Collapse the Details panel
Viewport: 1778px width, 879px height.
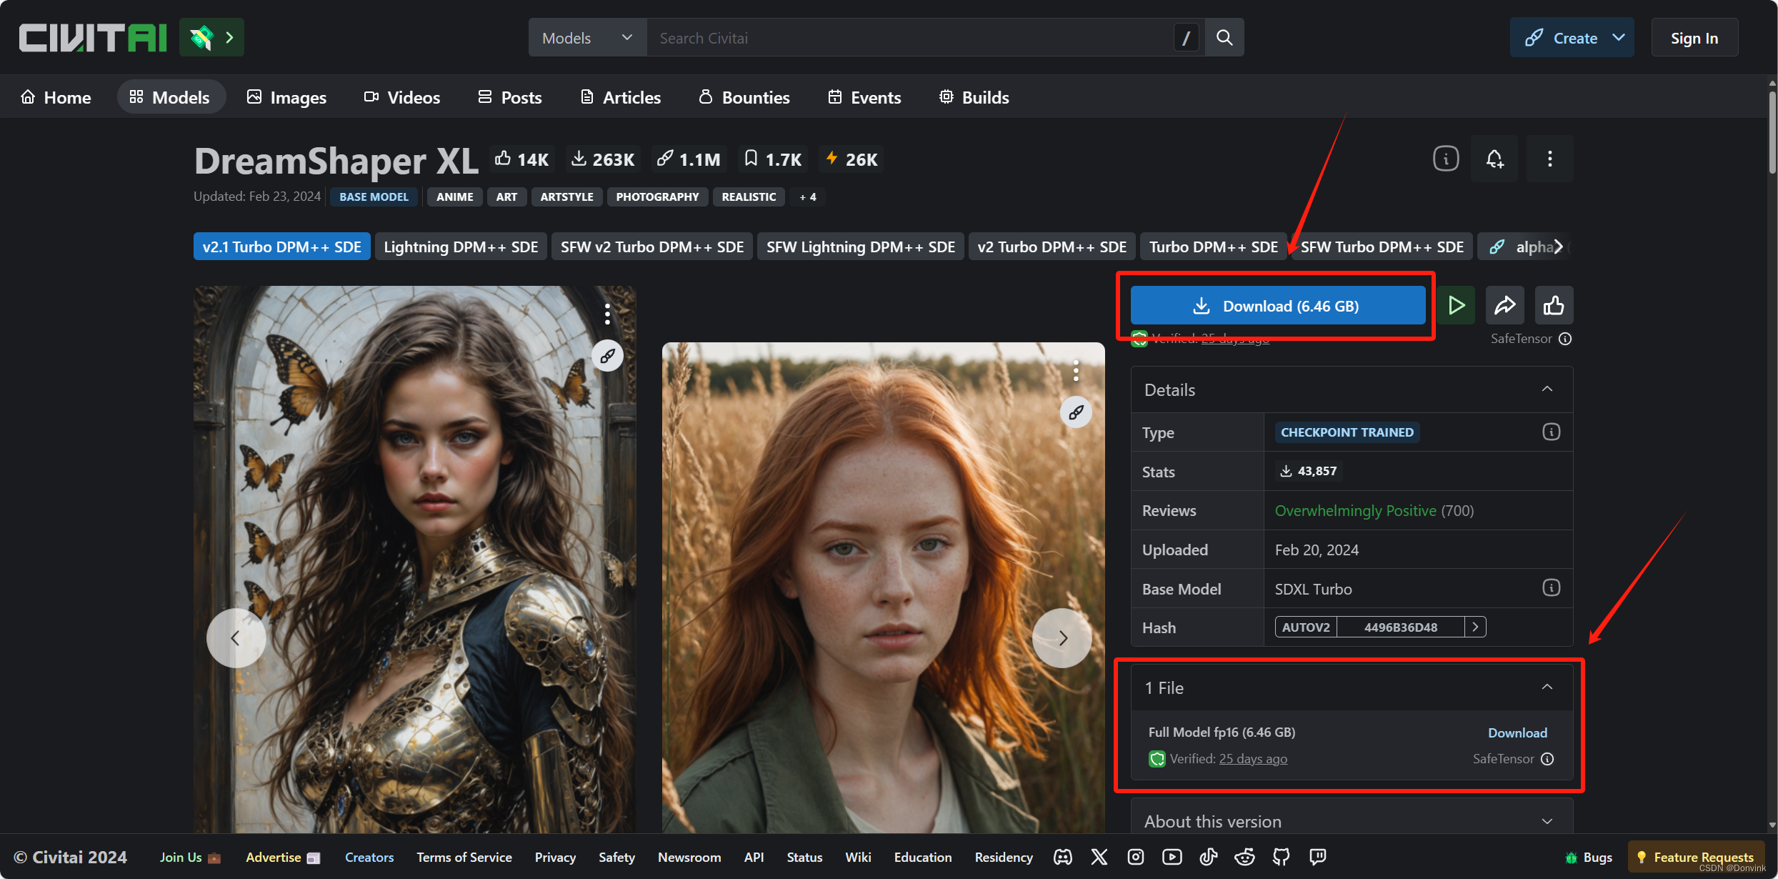tap(1547, 389)
